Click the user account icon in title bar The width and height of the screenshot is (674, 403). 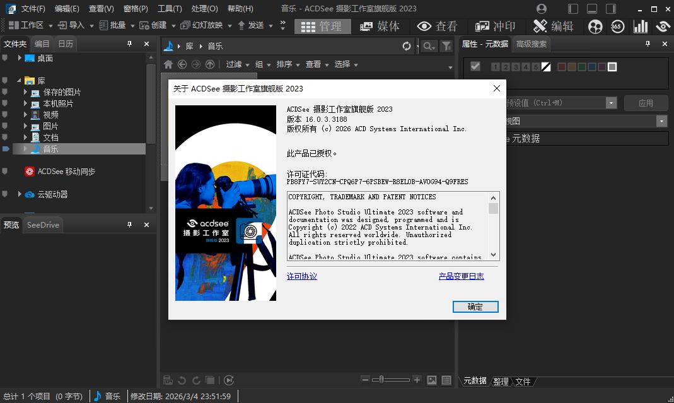click(542, 9)
